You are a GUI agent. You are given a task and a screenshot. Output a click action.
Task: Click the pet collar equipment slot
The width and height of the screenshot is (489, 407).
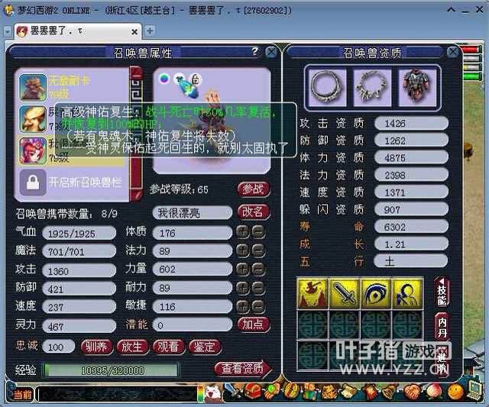tap(327, 87)
